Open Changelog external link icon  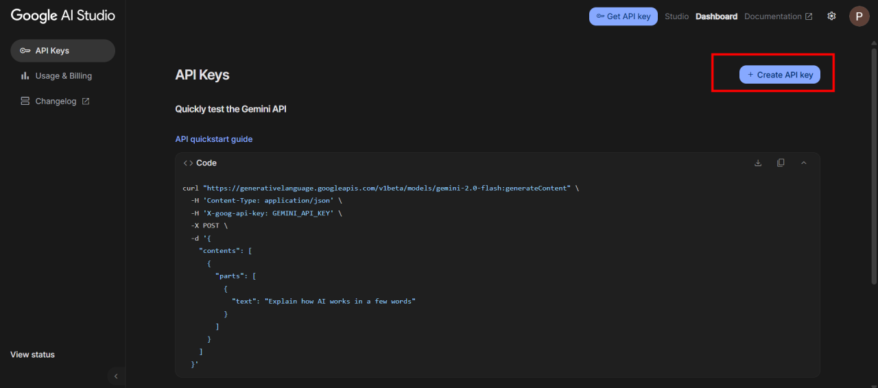[x=86, y=101]
